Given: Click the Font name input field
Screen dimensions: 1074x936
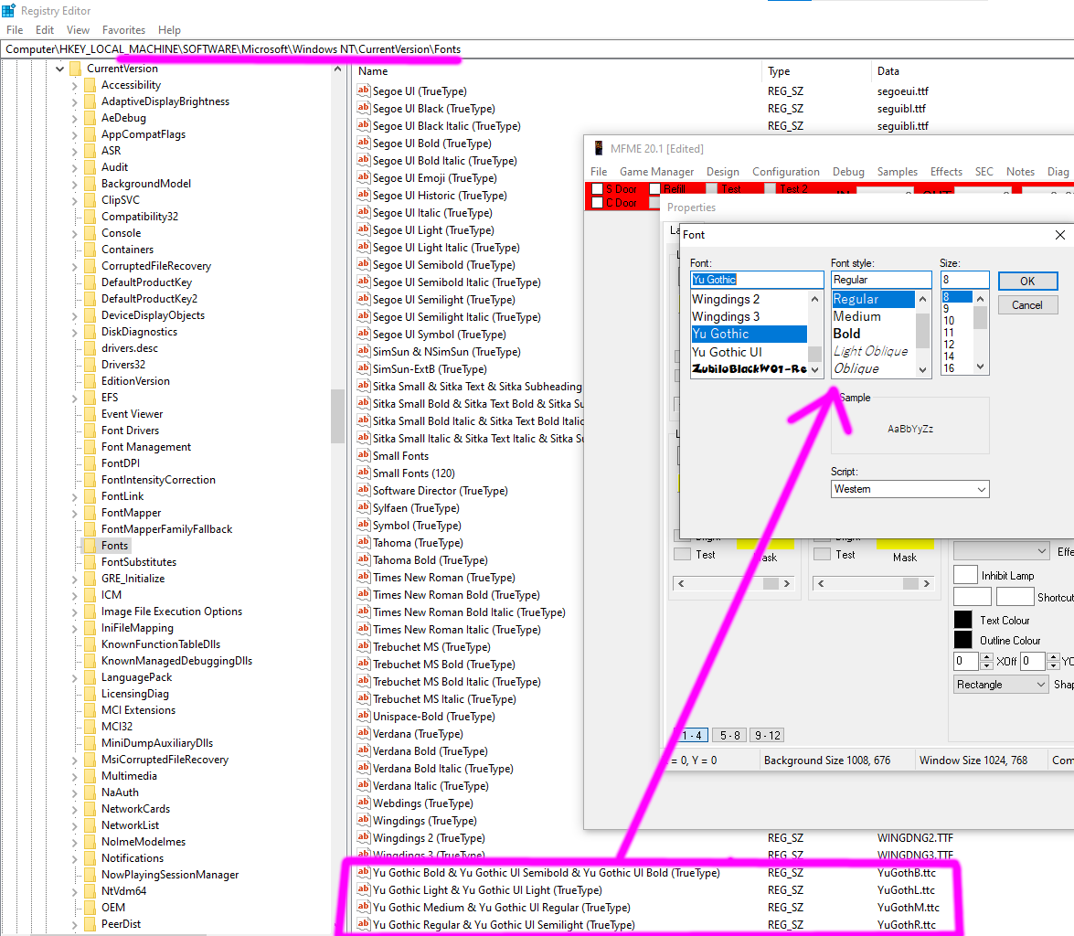Looking at the screenshot, I should [757, 280].
